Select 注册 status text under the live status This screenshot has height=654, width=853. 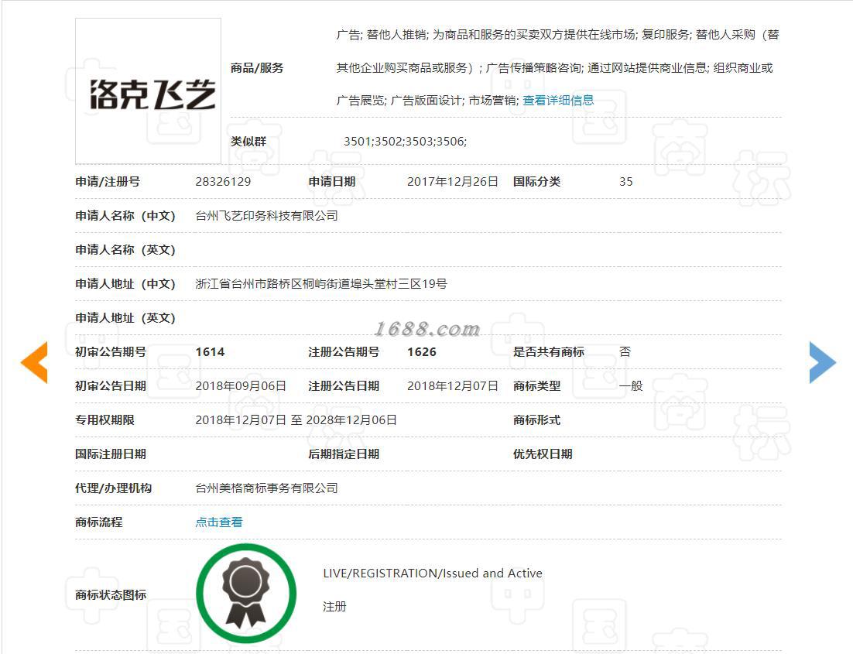[334, 607]
